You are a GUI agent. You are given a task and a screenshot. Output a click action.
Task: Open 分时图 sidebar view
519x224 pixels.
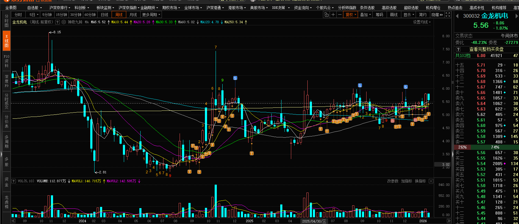pyautogui.click(x=6, y=21)
